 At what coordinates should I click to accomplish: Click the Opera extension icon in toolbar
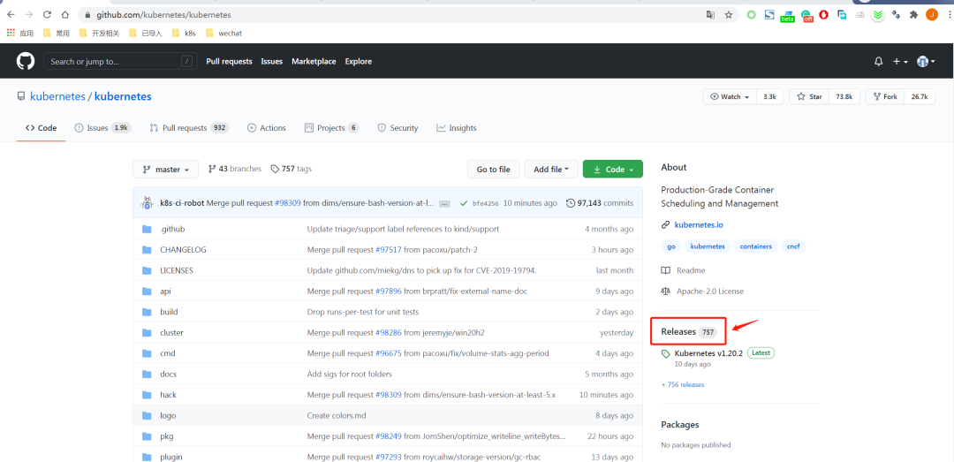(824, 15)
